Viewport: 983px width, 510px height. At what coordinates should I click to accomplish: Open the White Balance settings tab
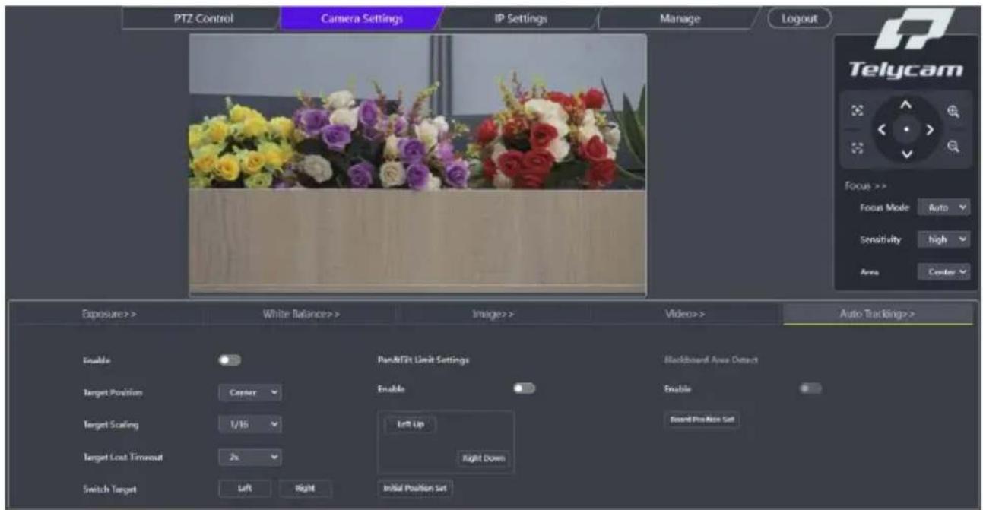click(x=301, y=313)
